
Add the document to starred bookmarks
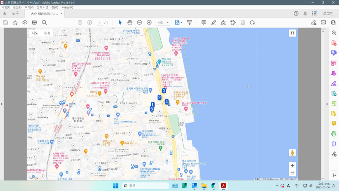(15, 23)
